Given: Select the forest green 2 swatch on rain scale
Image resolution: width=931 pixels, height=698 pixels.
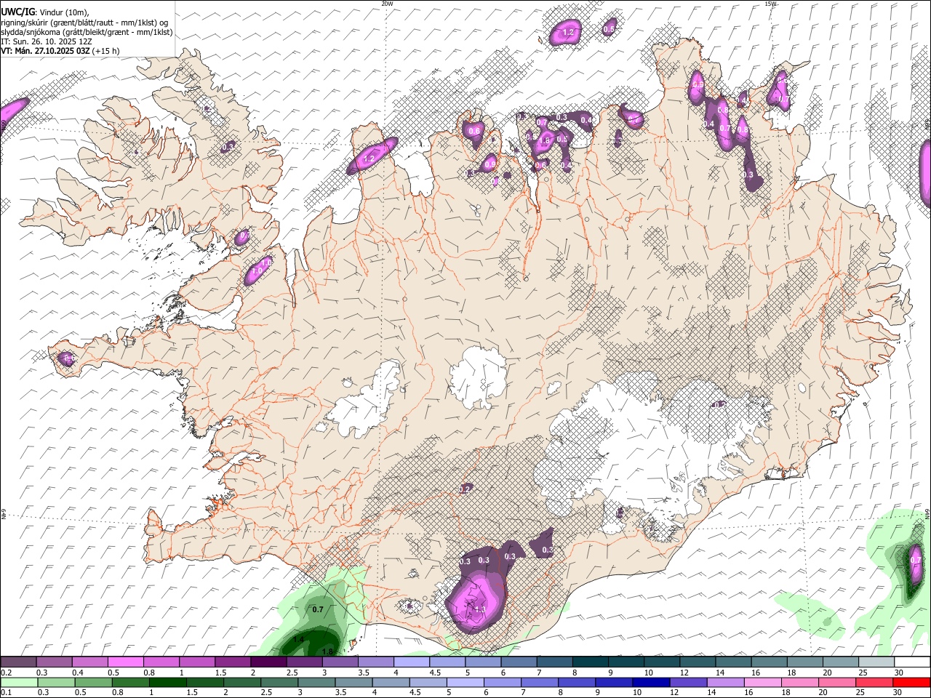Looking at the screenshot, I should click(x=242, y=683).
